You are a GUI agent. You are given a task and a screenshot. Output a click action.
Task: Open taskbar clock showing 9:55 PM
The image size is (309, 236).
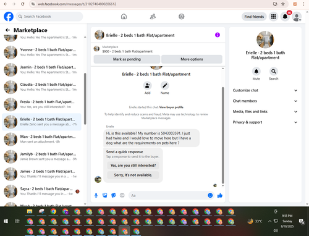287,221
